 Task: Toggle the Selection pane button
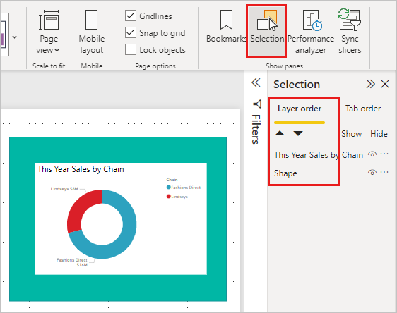(267, 30)
